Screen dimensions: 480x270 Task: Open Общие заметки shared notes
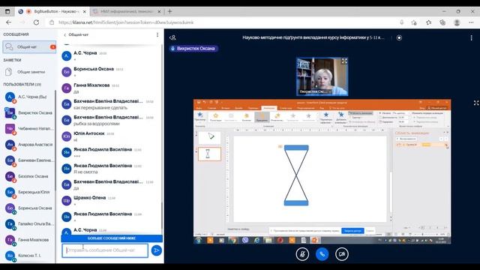tap(29, 72)
